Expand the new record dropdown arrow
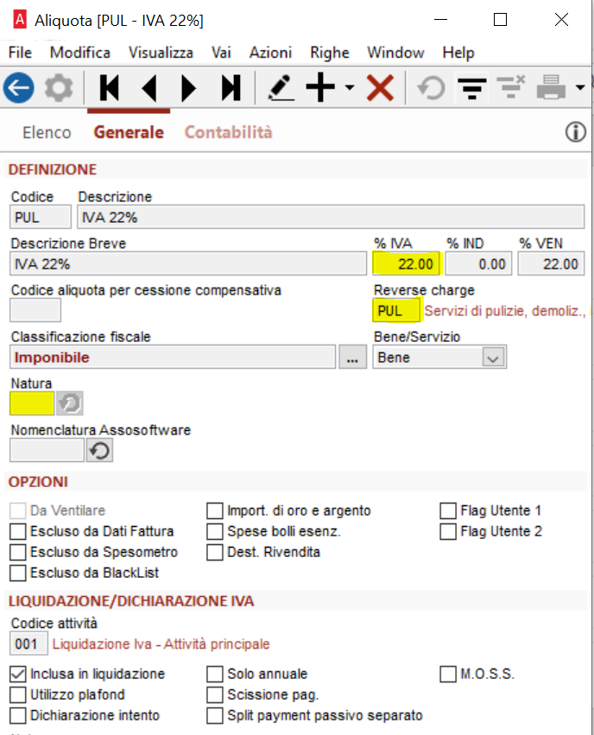 click(x=350, y=87)
